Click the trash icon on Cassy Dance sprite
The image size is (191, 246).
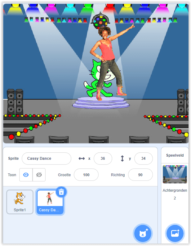[61, 192]
